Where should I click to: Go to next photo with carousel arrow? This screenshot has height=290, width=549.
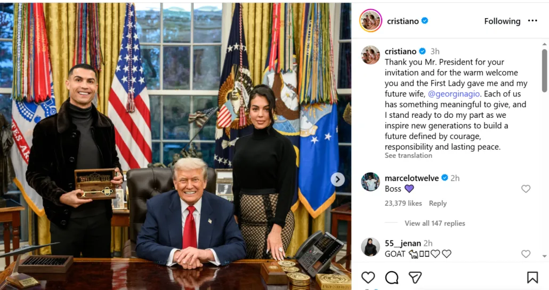coord(337,180)
